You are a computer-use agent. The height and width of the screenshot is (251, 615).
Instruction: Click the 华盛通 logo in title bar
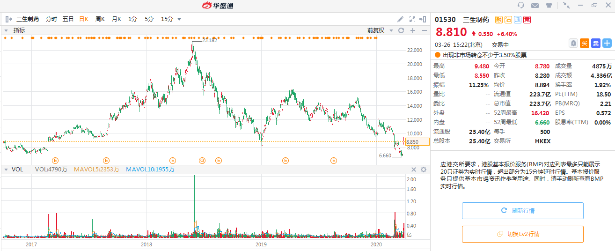pyautogui.click(x=218, y=5)
